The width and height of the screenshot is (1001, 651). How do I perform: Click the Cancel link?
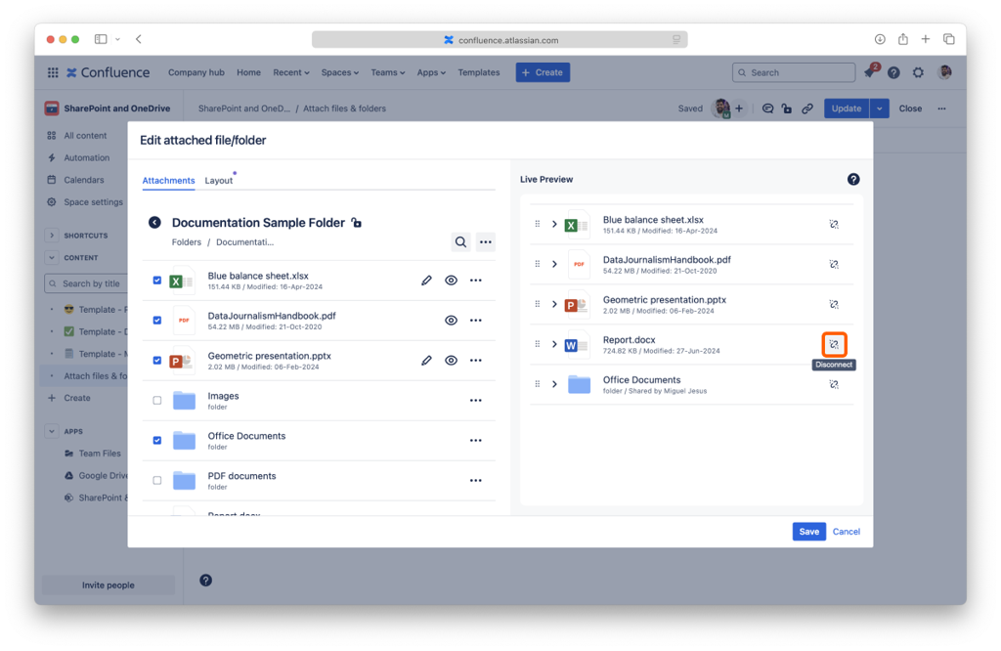846,532
